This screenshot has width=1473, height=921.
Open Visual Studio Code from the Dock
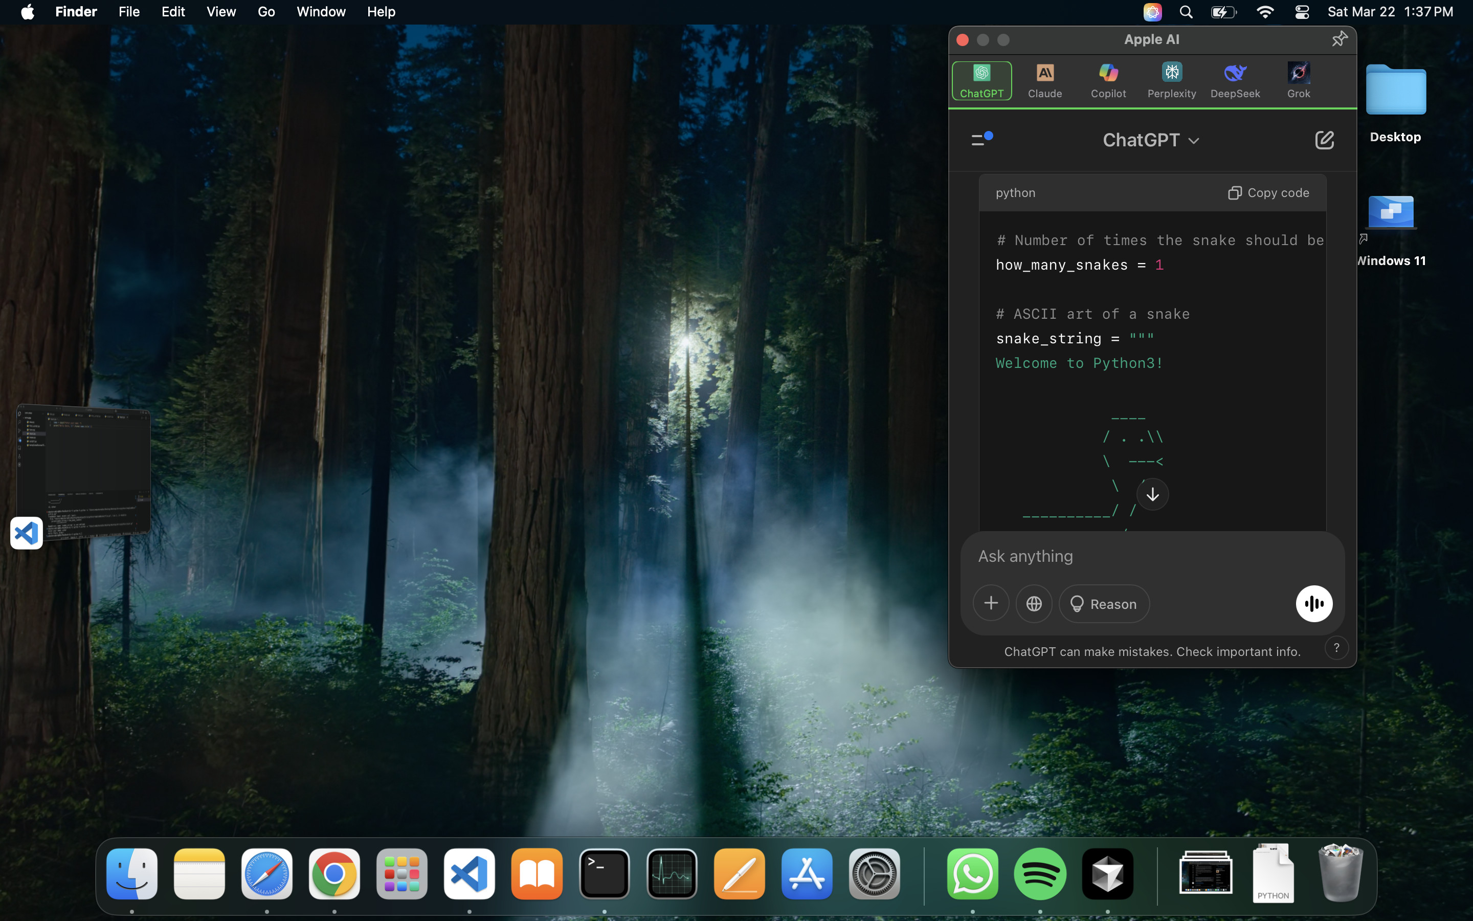[x=470, y=873]
